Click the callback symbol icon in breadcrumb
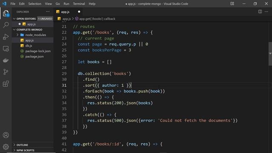This screenshot has width=272, height=153. (76, 19)
